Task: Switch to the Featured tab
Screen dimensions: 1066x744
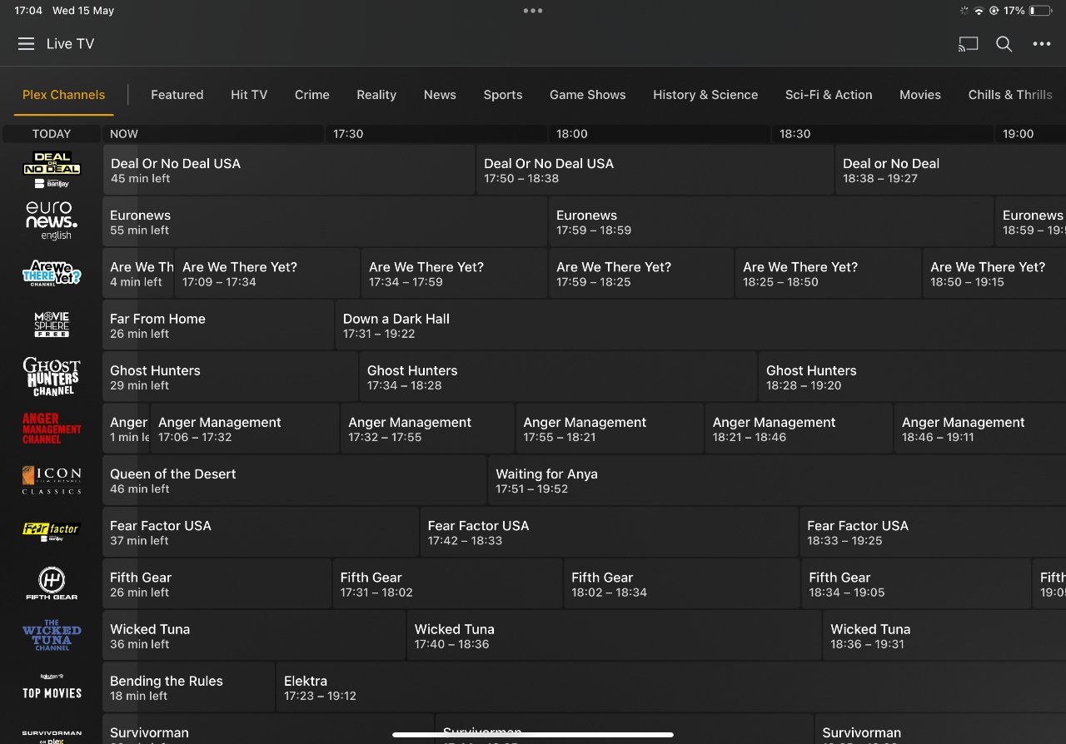Action: (x=177, y=95)
